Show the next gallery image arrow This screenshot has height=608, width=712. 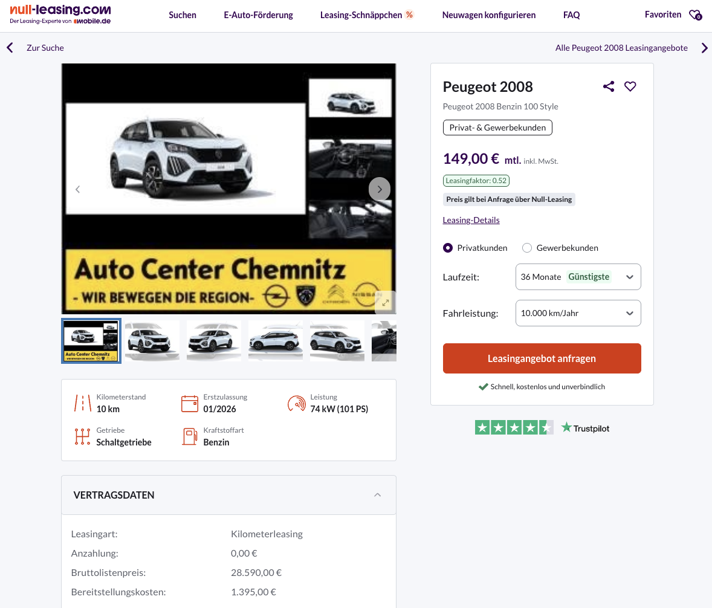point(380,189)
